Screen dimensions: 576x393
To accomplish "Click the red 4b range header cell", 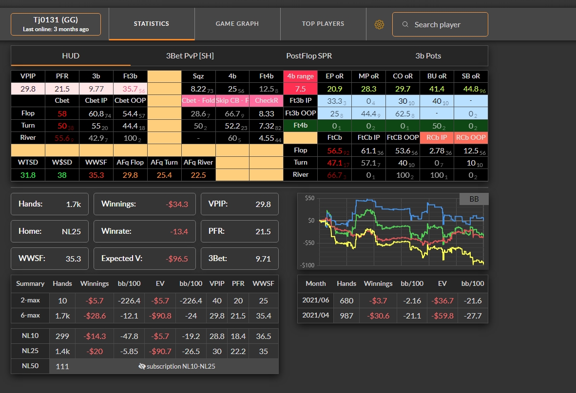I will (300, 76).
